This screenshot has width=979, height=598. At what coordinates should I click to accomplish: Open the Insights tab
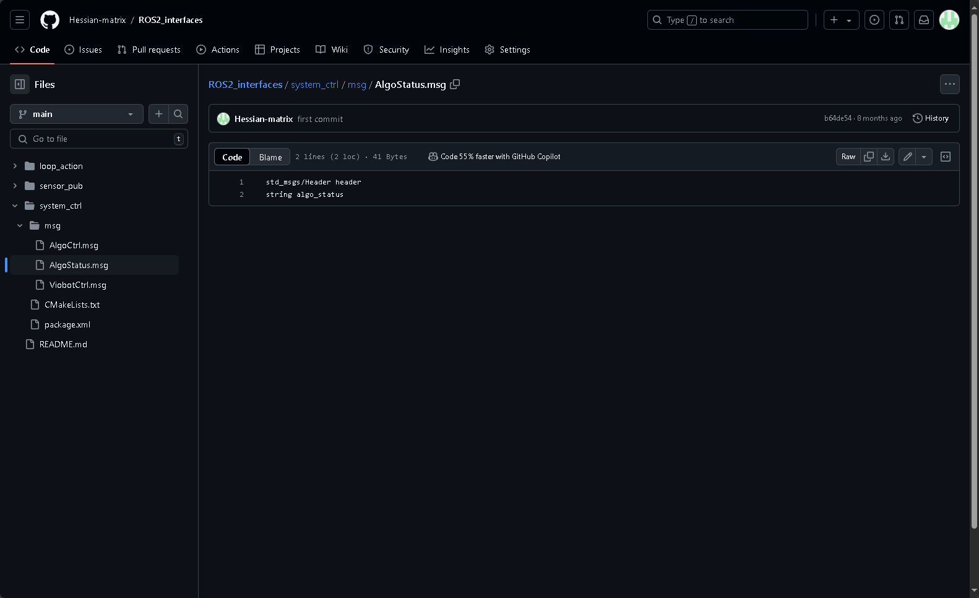coord(447,50)
